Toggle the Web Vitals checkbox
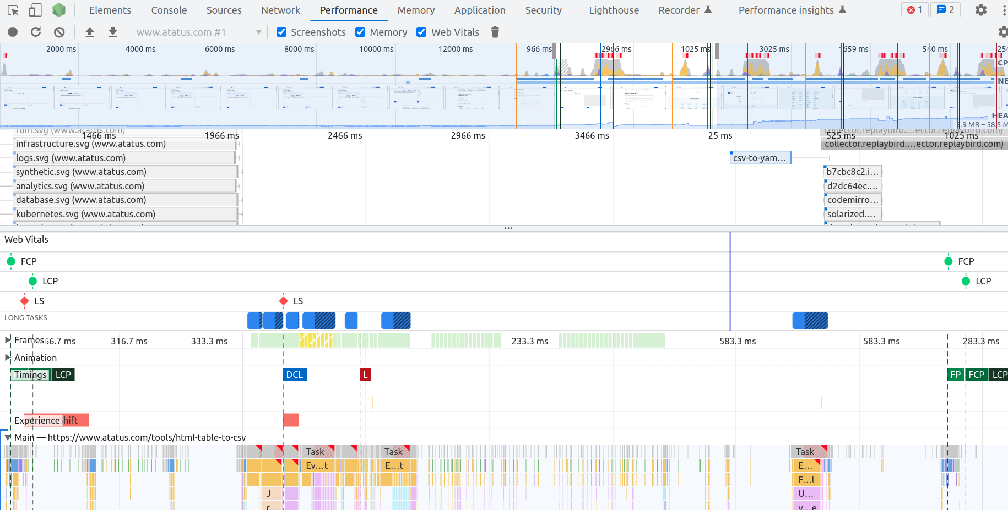The height and width of the screenshot is (510, 1008). coord(422,32)
